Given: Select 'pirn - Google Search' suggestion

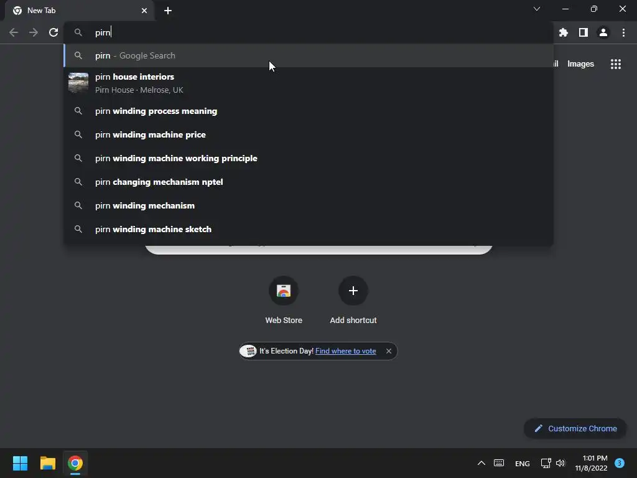Looking at the screenshot, I should click(x=309, y=55).
